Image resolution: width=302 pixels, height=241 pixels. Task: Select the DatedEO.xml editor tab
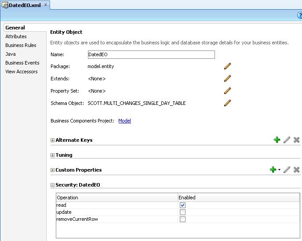tap(25, 5)
